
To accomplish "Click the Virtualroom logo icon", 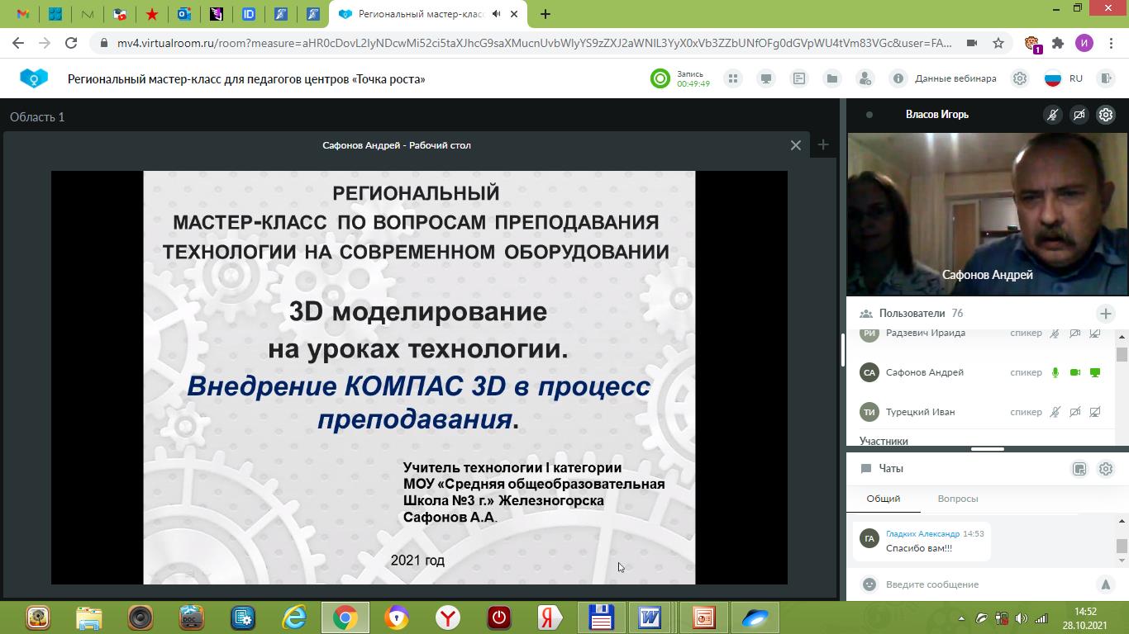I will [34, 78].
